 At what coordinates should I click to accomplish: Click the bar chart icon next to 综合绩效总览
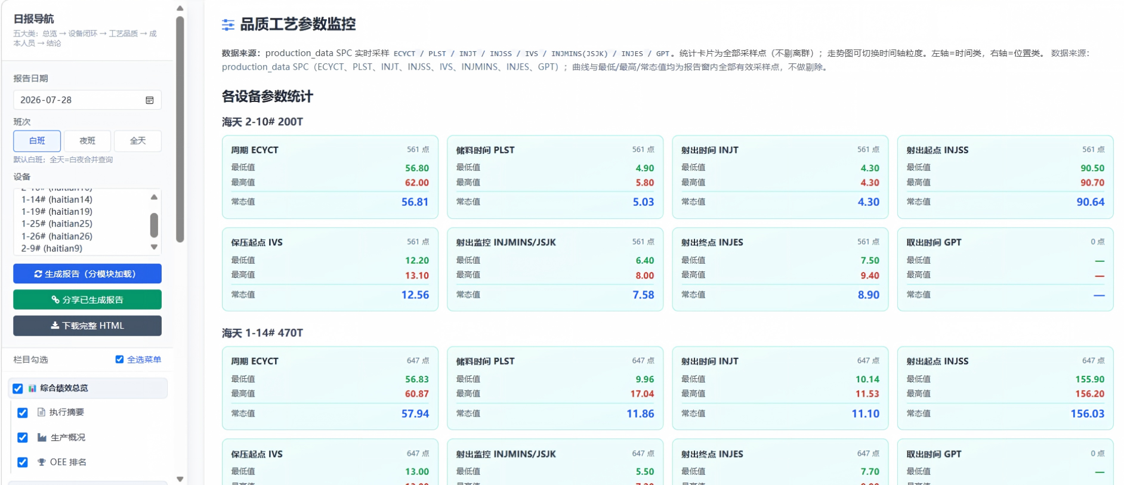coord(32,388)
